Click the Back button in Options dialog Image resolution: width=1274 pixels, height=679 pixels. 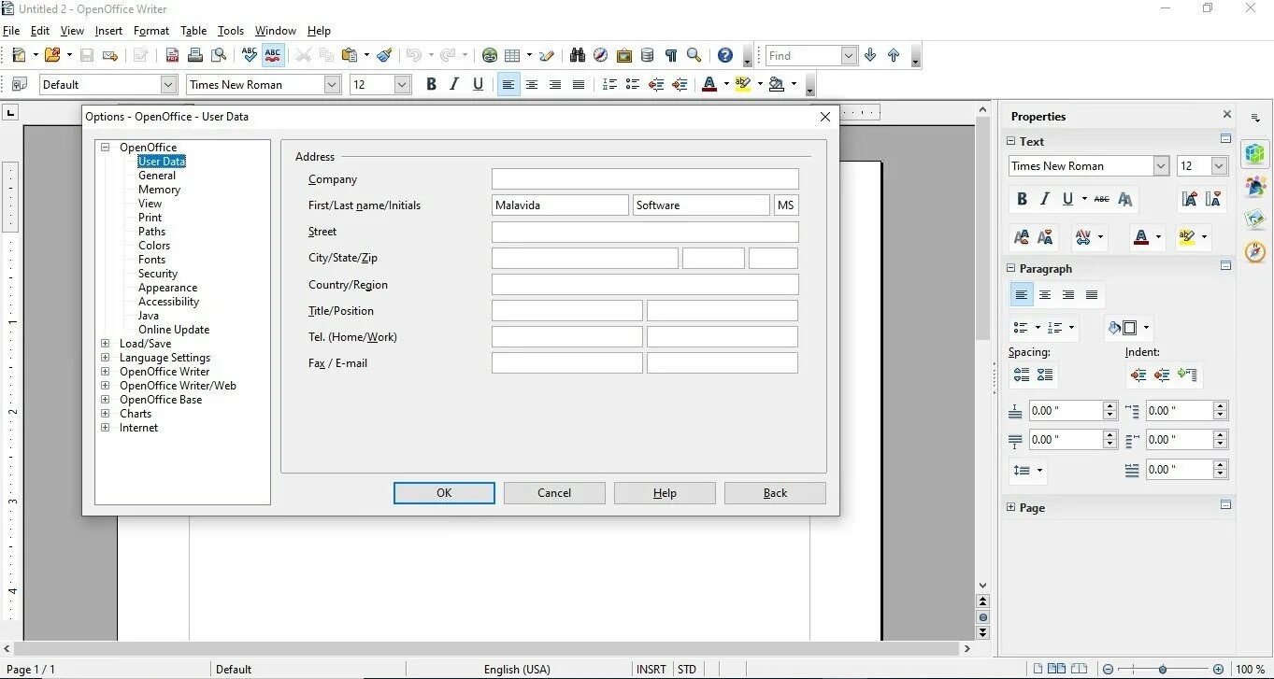point(775,493)
